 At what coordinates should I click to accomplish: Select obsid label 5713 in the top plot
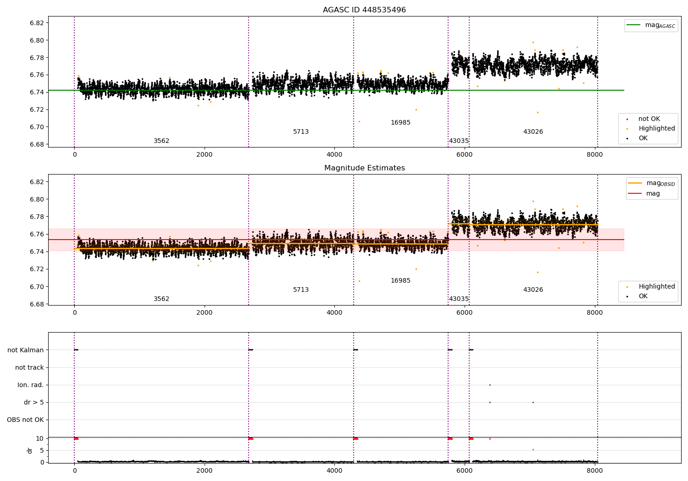pyautogui.click(x=301, y=132)
